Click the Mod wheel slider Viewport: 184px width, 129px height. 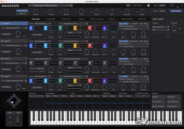pos(18,120)
